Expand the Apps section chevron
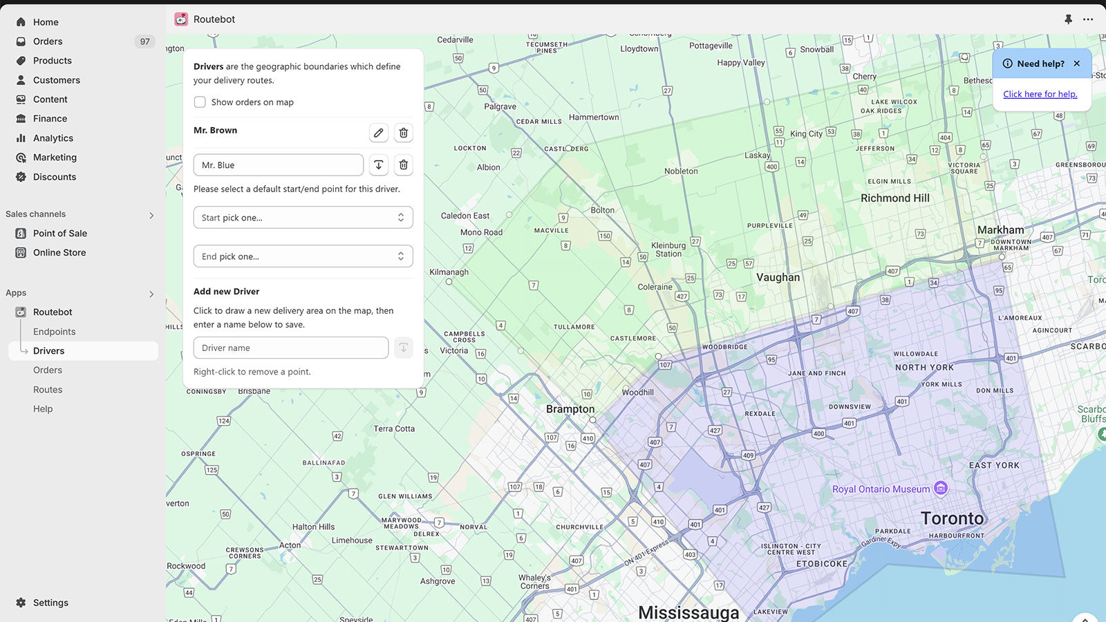 (151, 294)
